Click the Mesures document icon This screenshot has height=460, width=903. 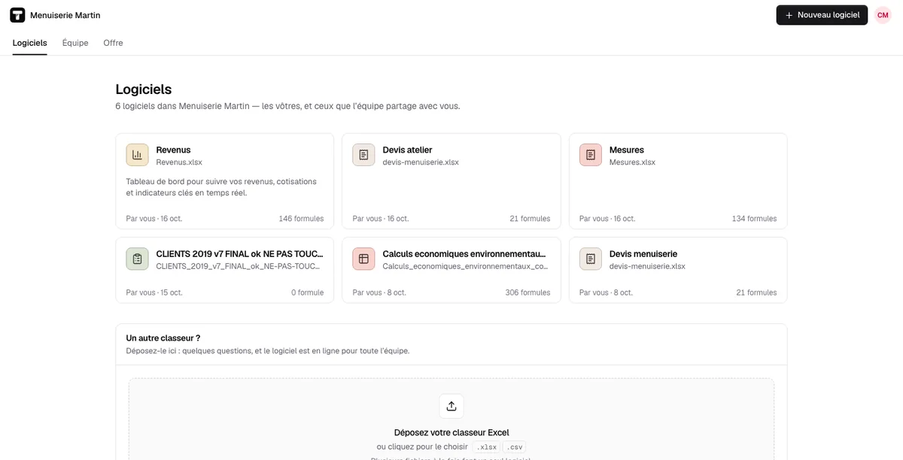[591, 155]
